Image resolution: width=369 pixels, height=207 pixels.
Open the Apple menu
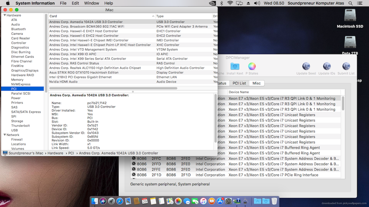8,3
